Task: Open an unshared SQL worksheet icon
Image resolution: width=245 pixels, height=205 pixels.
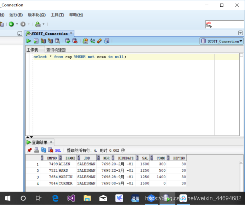Action: click(85, 41)
